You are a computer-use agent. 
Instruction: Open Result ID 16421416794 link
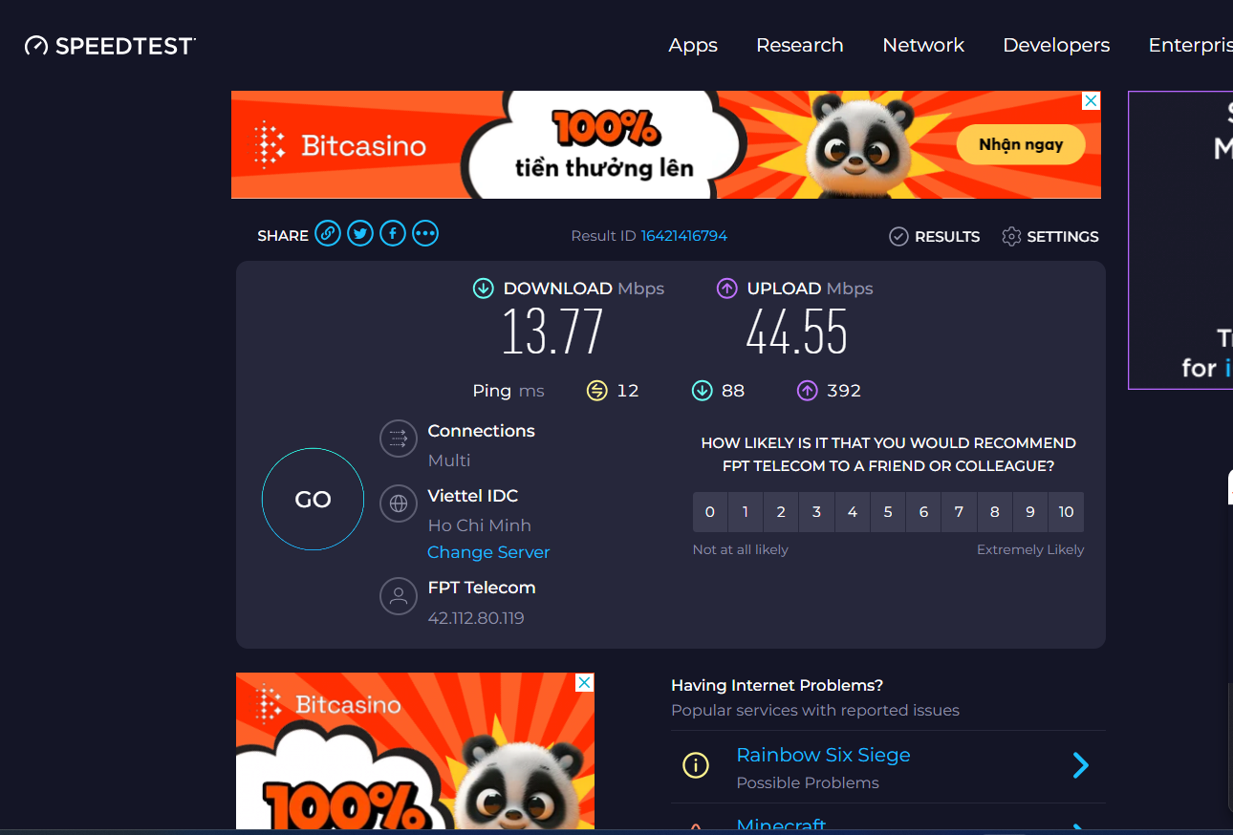point(683,236)
